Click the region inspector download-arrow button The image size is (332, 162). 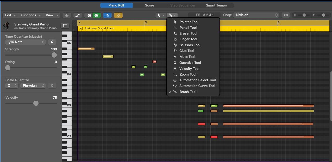(65, 25)
